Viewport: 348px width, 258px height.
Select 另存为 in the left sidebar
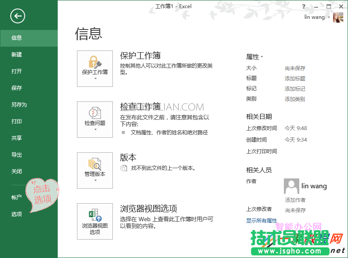click(19, 105)
